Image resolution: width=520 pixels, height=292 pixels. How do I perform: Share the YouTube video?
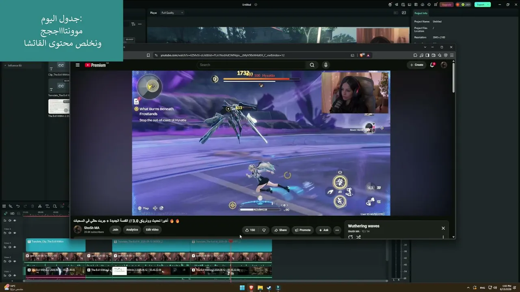tap(280, 230)
